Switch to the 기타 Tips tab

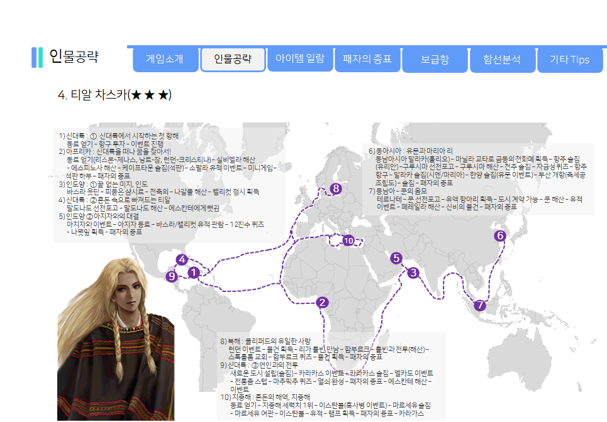tap(570, 60)
